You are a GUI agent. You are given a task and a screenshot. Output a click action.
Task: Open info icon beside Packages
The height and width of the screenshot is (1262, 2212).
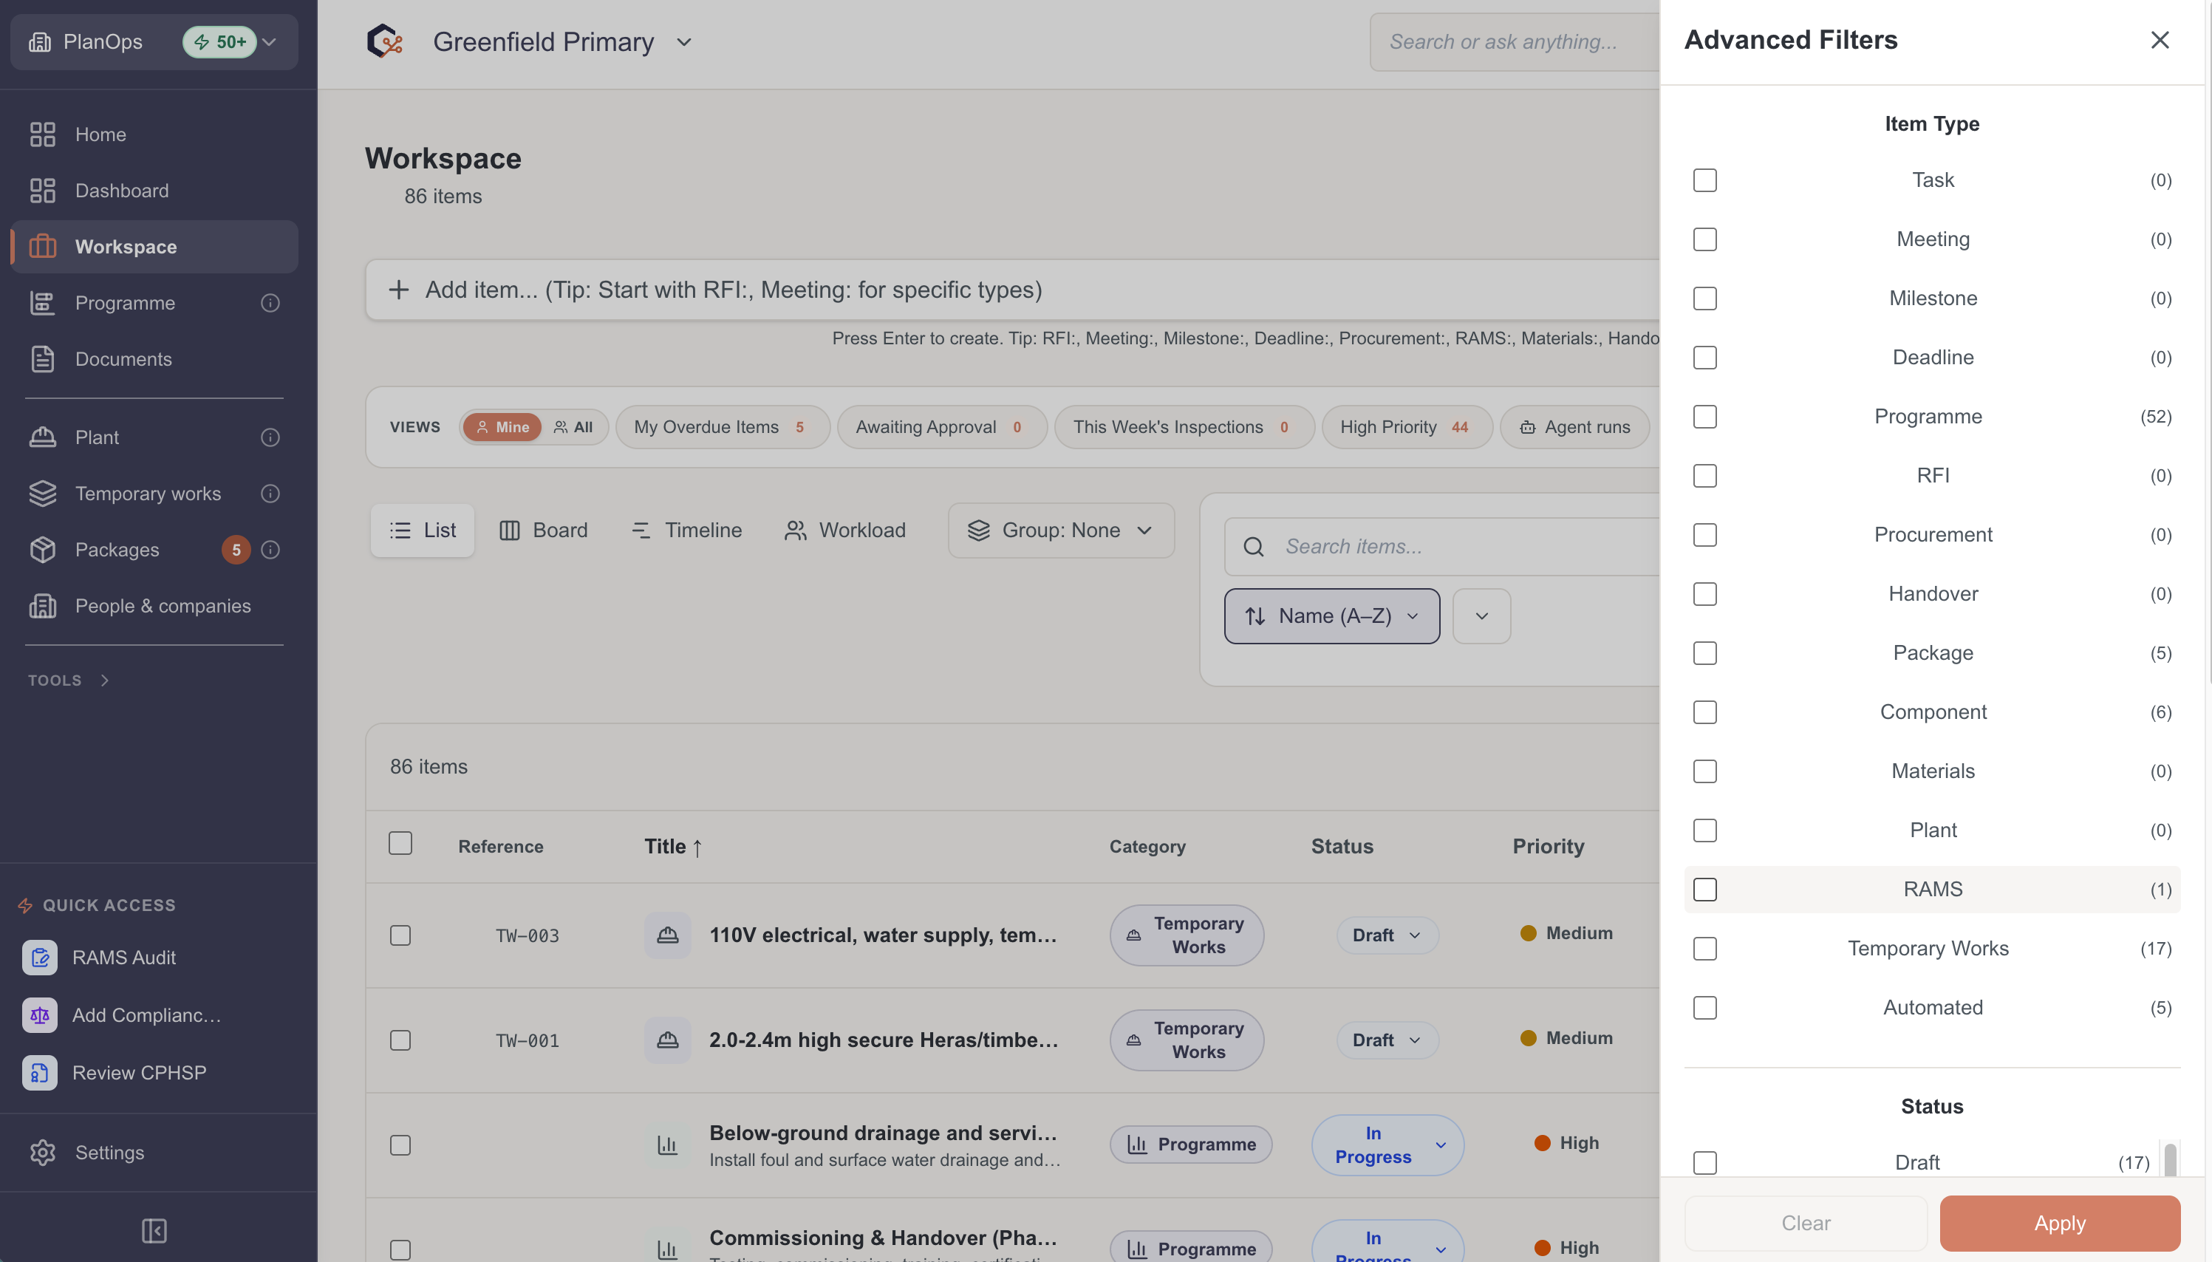270,550
